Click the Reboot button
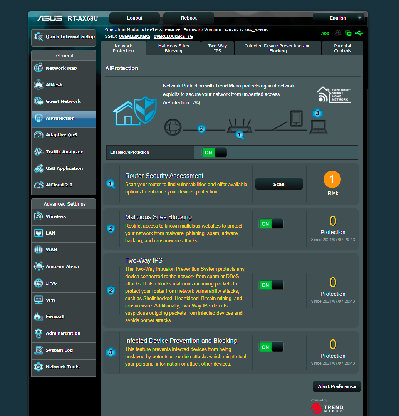 pyautogui.click(x=189, y=18)
